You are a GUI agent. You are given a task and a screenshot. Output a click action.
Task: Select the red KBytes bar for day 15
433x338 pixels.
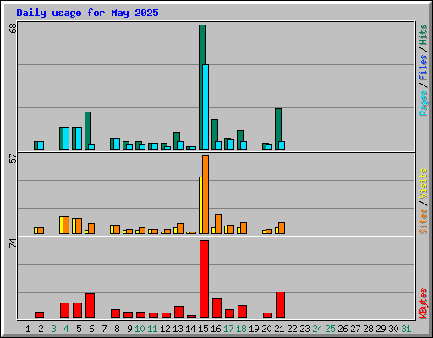click(205, 279)
